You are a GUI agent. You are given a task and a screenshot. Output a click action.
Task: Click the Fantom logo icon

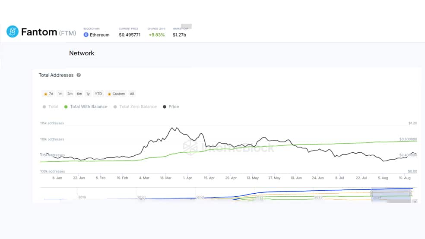coord(13,31)
